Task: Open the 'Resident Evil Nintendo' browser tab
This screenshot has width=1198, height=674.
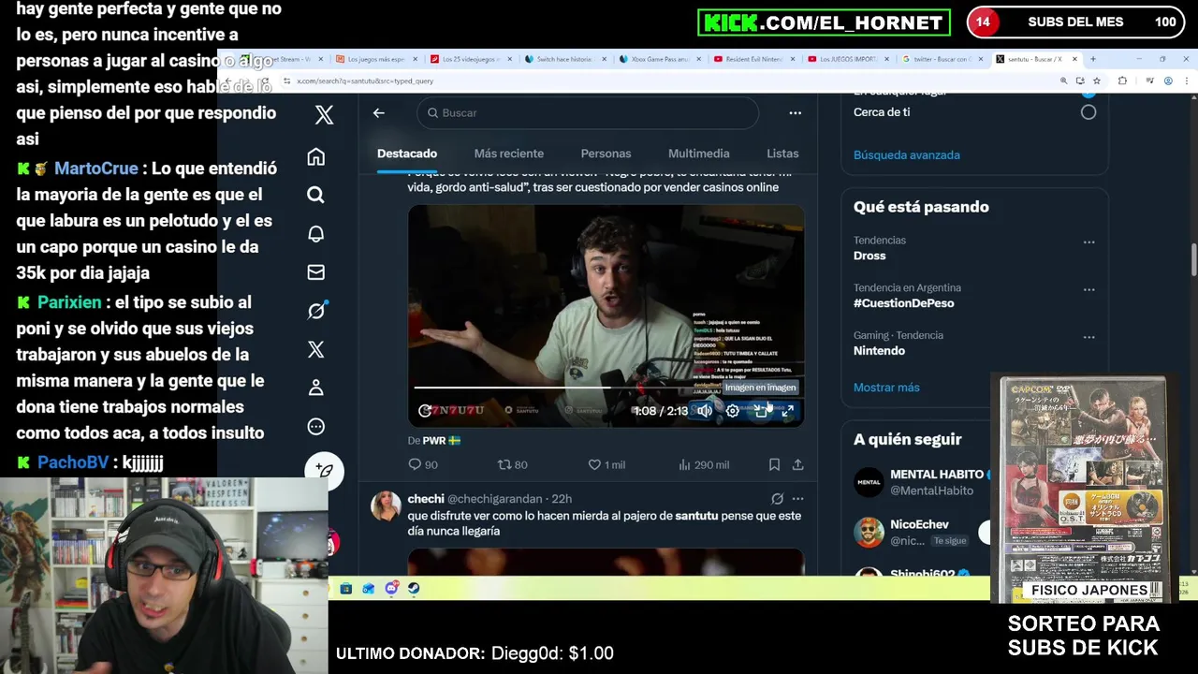Action: tap(754, 59)
